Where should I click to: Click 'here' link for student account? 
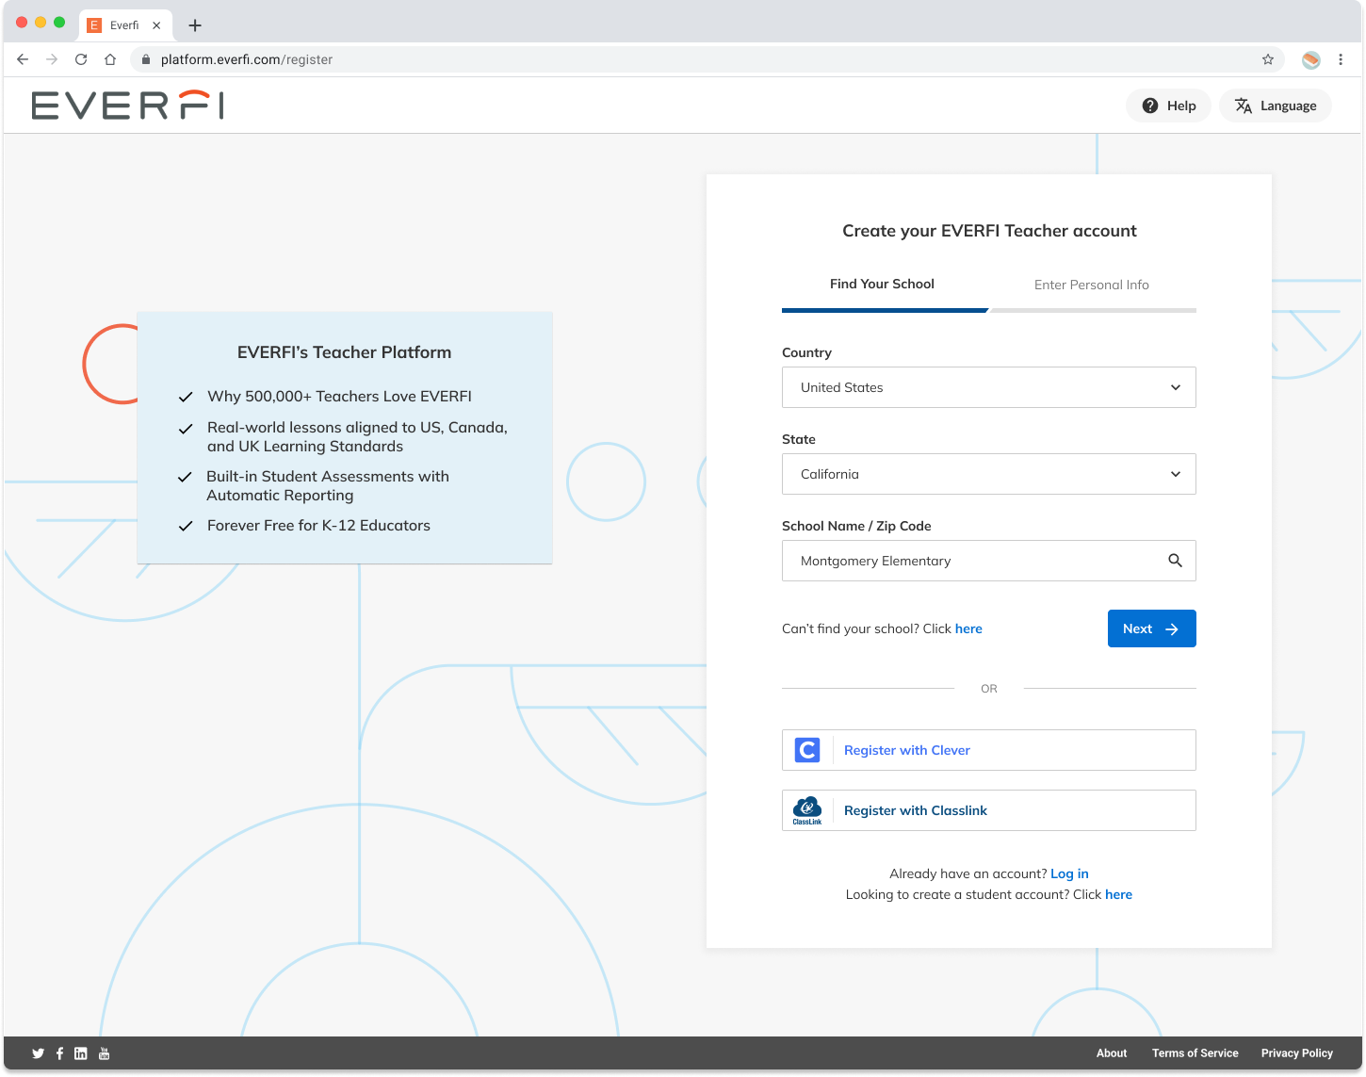tap(1118, 894)
